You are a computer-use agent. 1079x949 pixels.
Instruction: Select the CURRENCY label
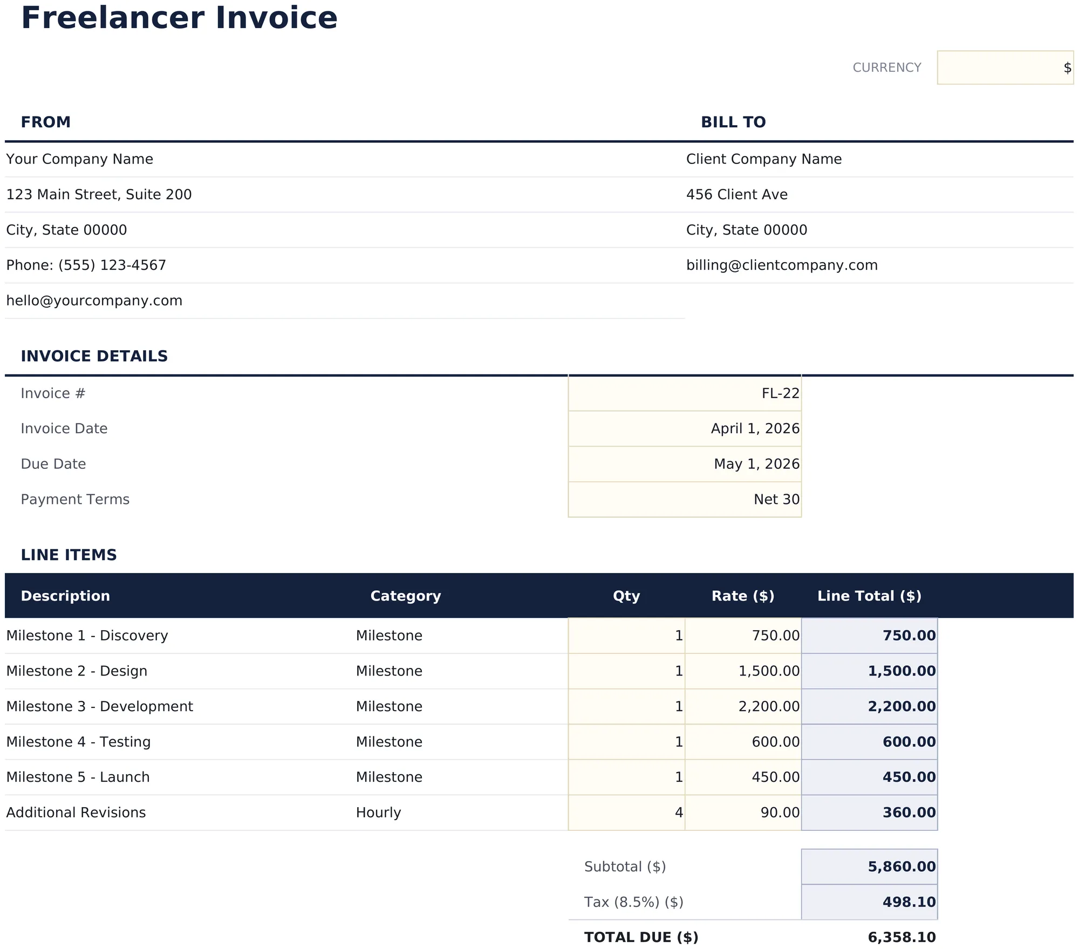click(x=886, y=67)
